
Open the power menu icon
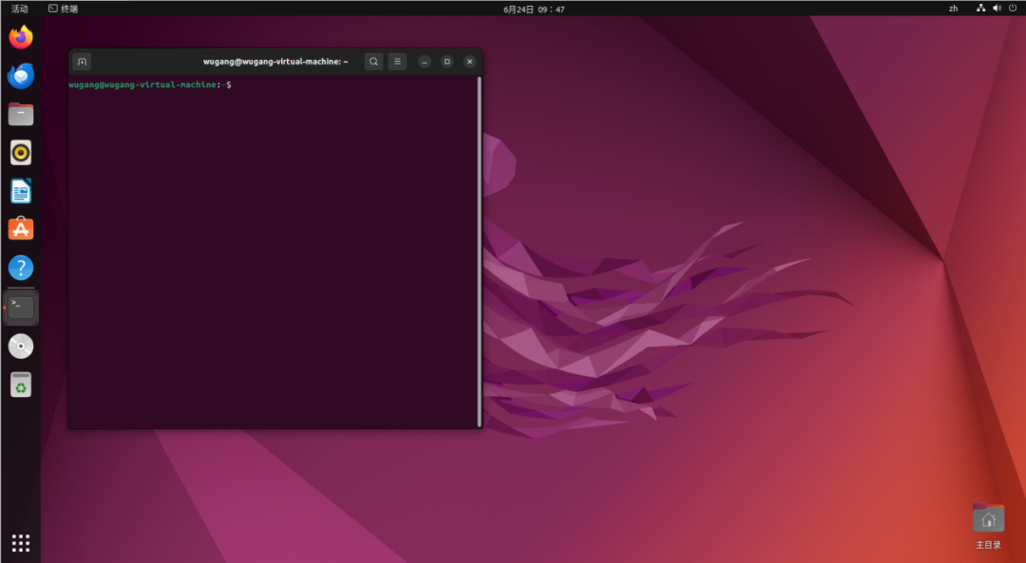[1013, 8]
